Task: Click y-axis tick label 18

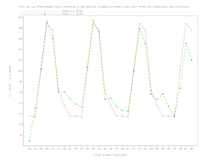Action: (x=20, y=82)
